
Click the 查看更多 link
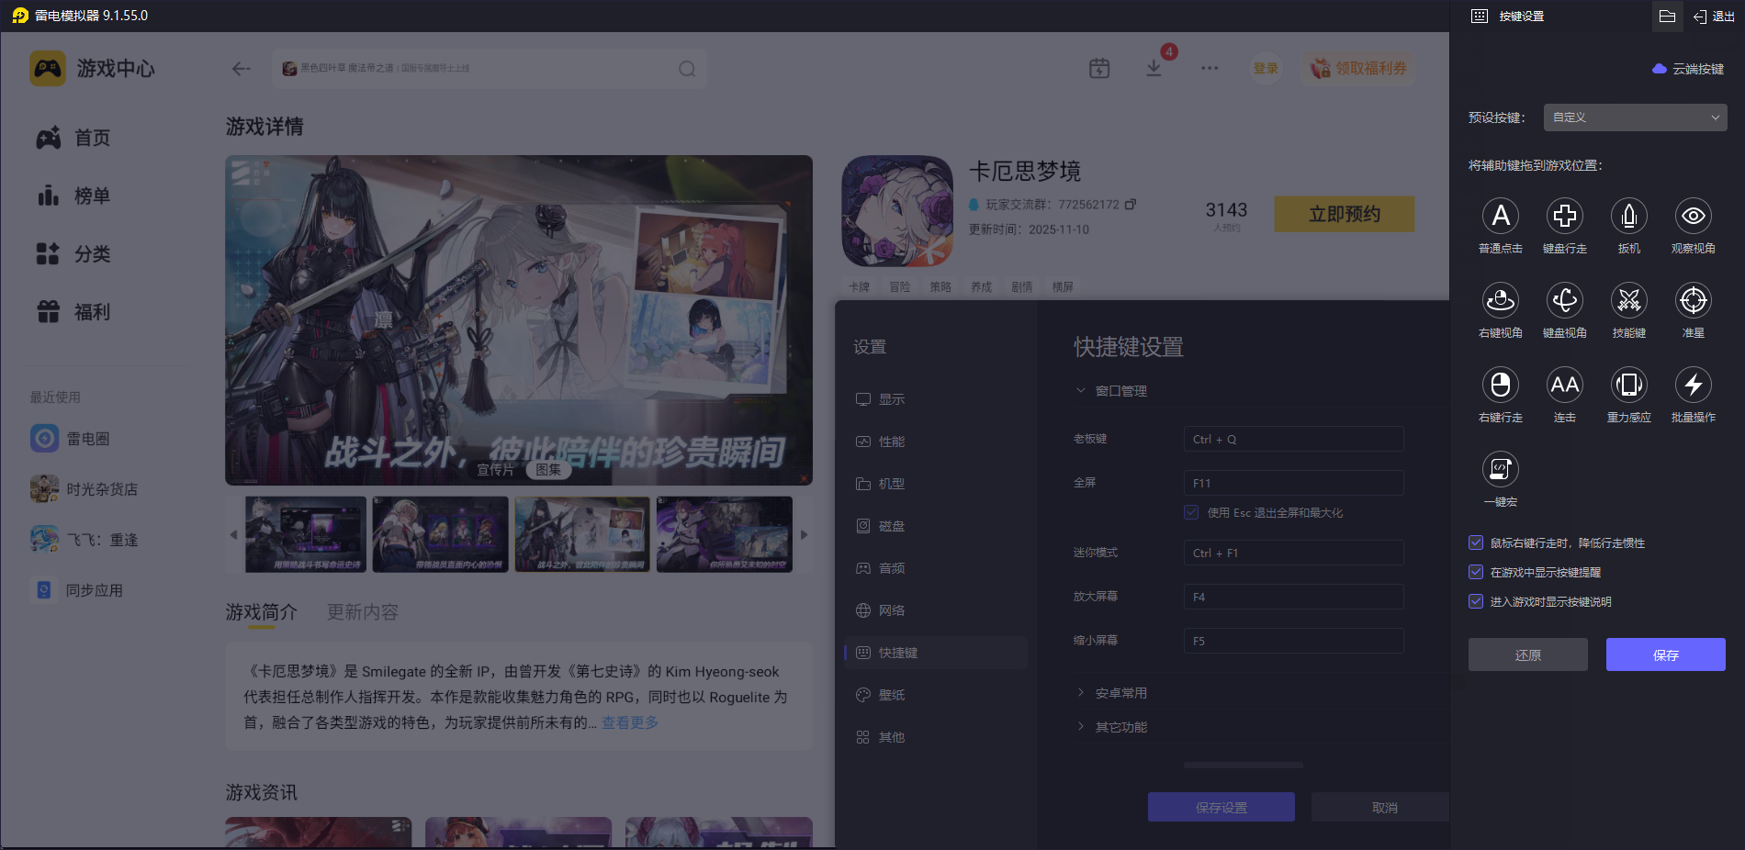pos(630,722)
